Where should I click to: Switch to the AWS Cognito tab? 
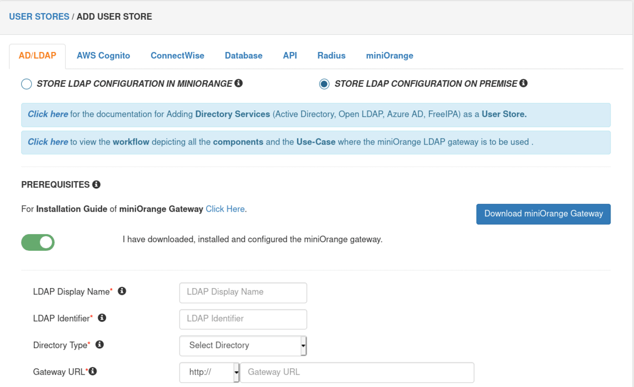pos(104,56)
